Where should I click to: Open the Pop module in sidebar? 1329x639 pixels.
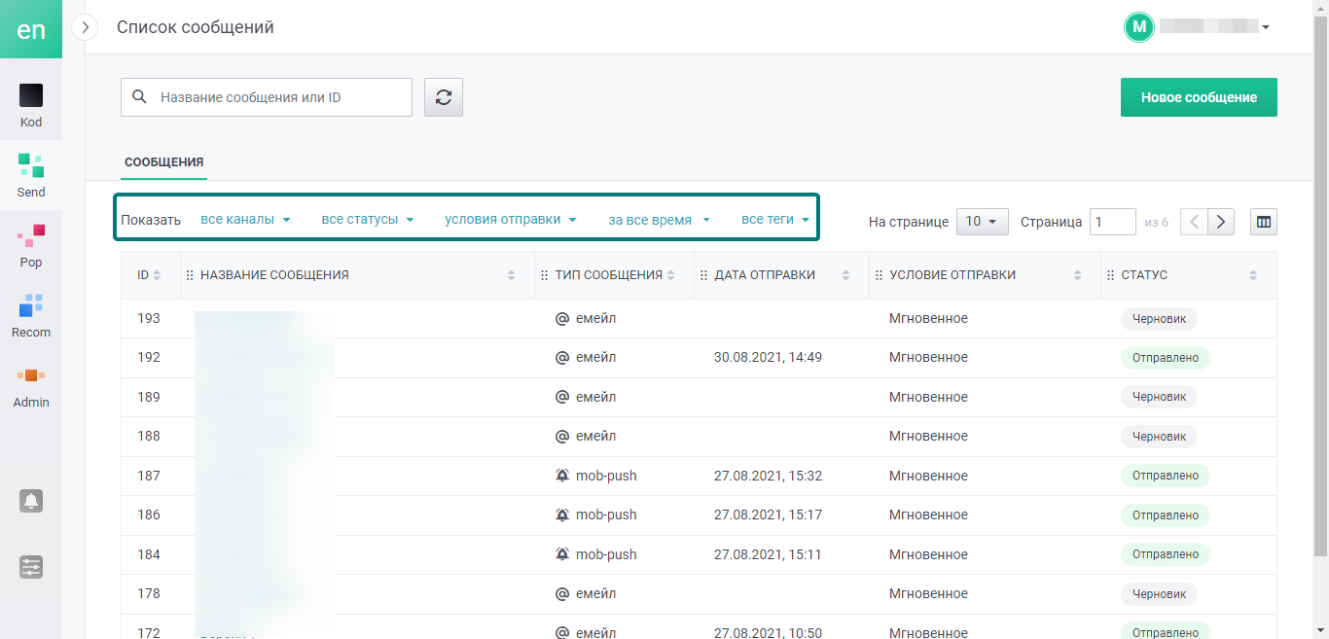coord(31,246)
